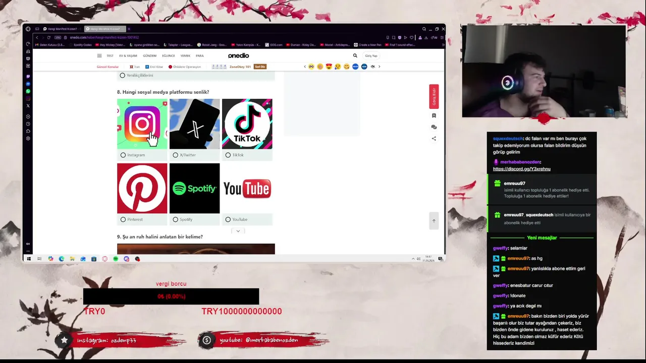Expand the chevron below quiz options
646x363 pixels.
tap(238, 231)
